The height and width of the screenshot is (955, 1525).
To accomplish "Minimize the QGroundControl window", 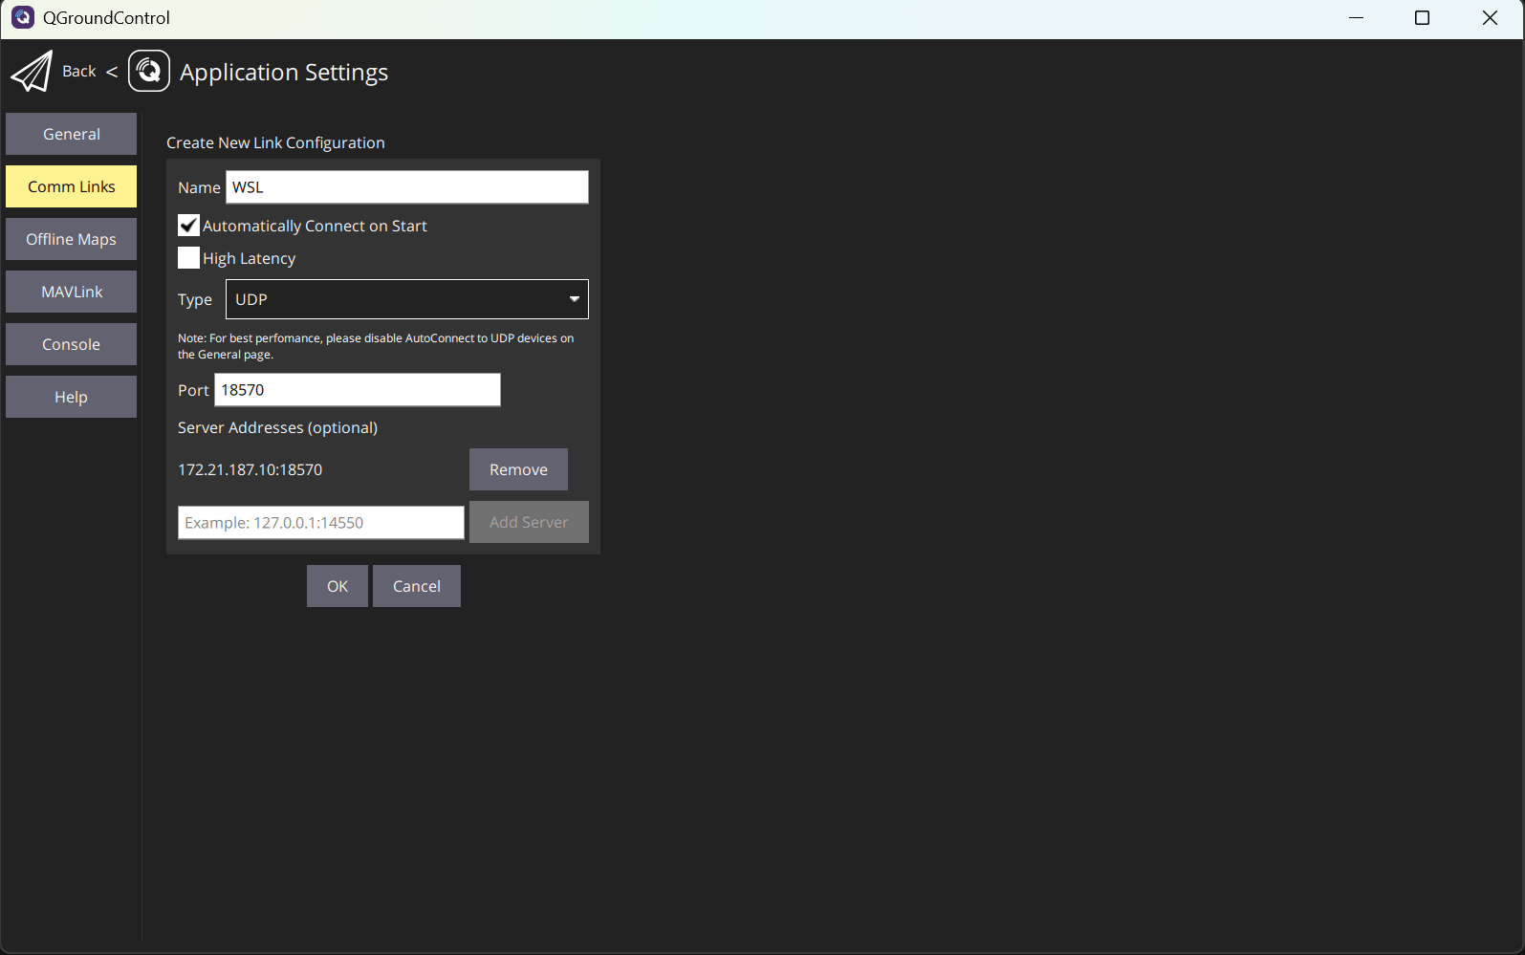I will (1356, 18).
